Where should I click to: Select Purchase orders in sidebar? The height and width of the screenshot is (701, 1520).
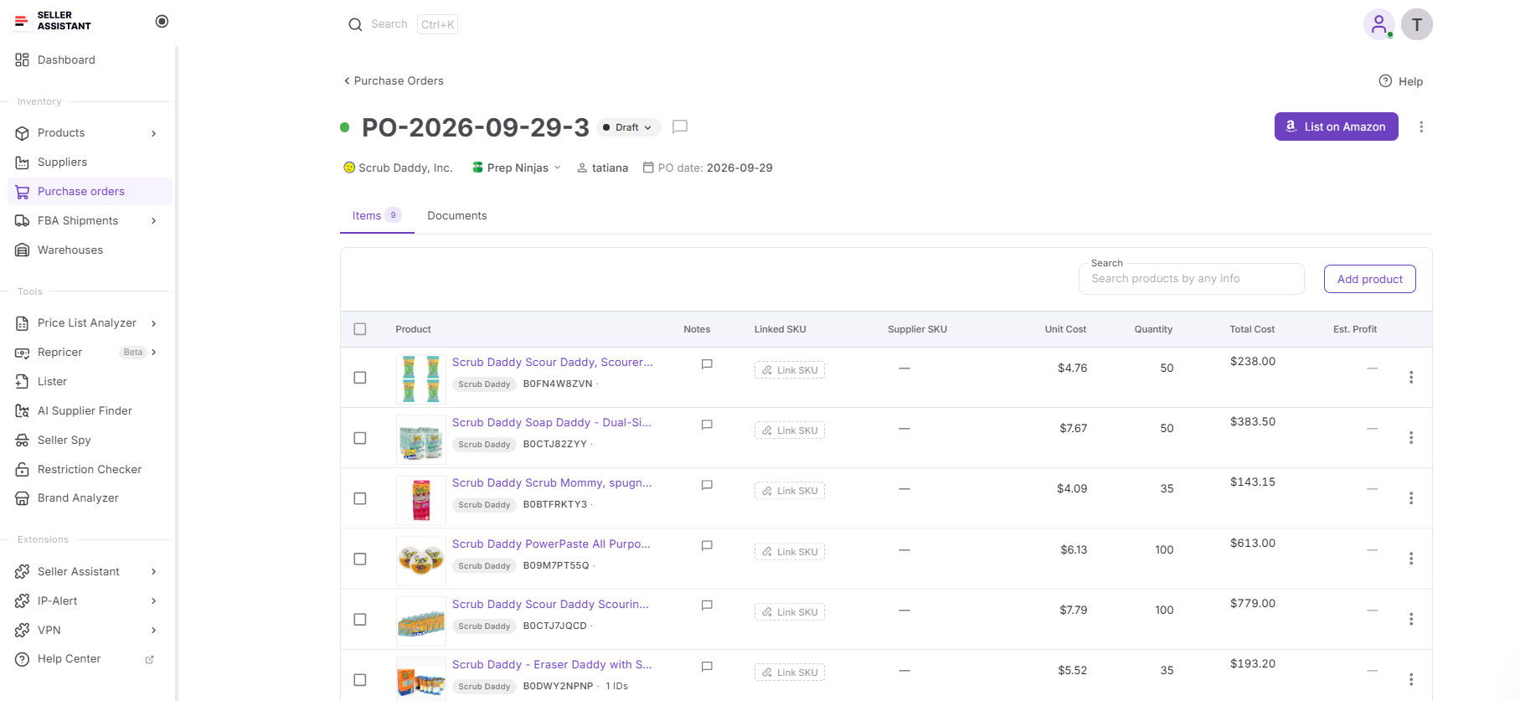(90, 192)
